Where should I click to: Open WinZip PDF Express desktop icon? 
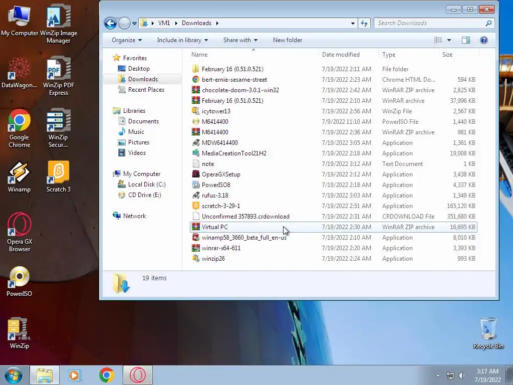point(59,76)
